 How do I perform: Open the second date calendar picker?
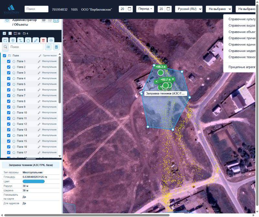168,9
